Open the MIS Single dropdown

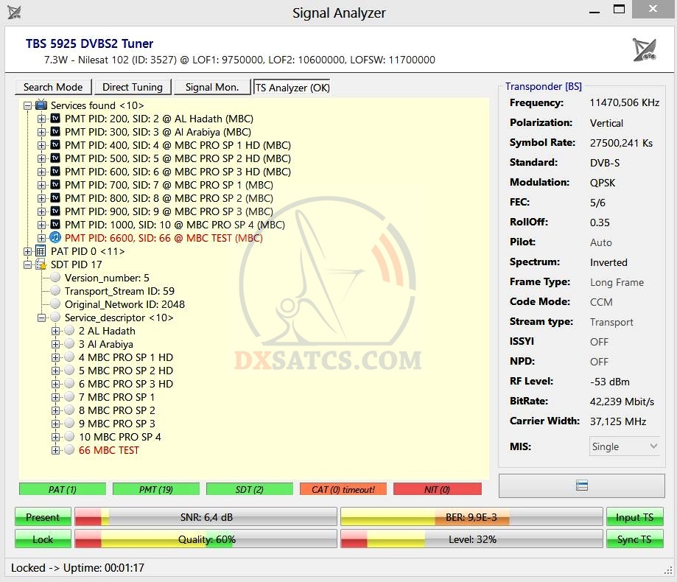pyautogui.click(x=624, y=446)
